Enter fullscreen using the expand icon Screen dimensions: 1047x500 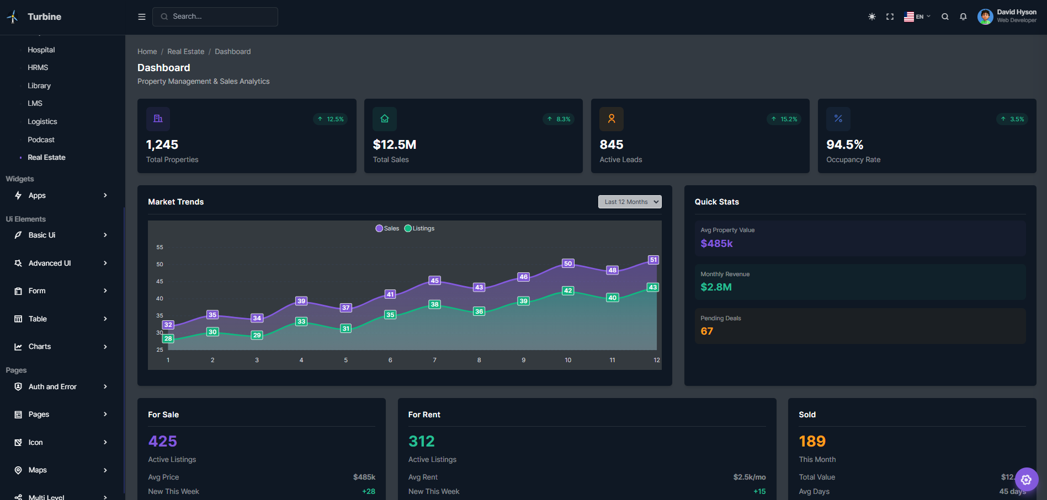pos(890,17)
